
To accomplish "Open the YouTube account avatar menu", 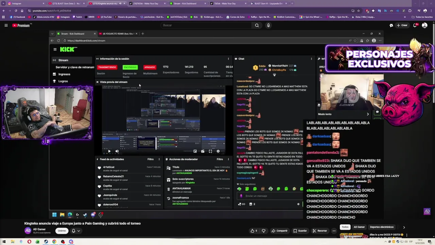I will pyautogui.click(x=424, y=25).
